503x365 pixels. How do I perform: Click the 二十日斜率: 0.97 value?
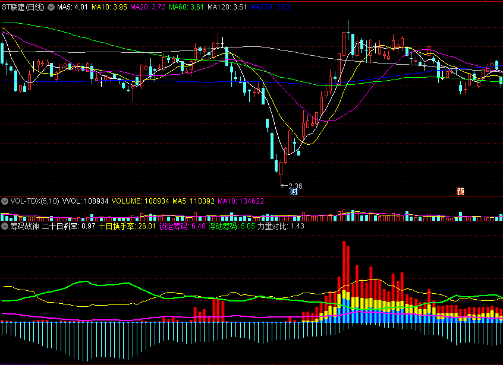pyautogui.click(x=68, y=226)
